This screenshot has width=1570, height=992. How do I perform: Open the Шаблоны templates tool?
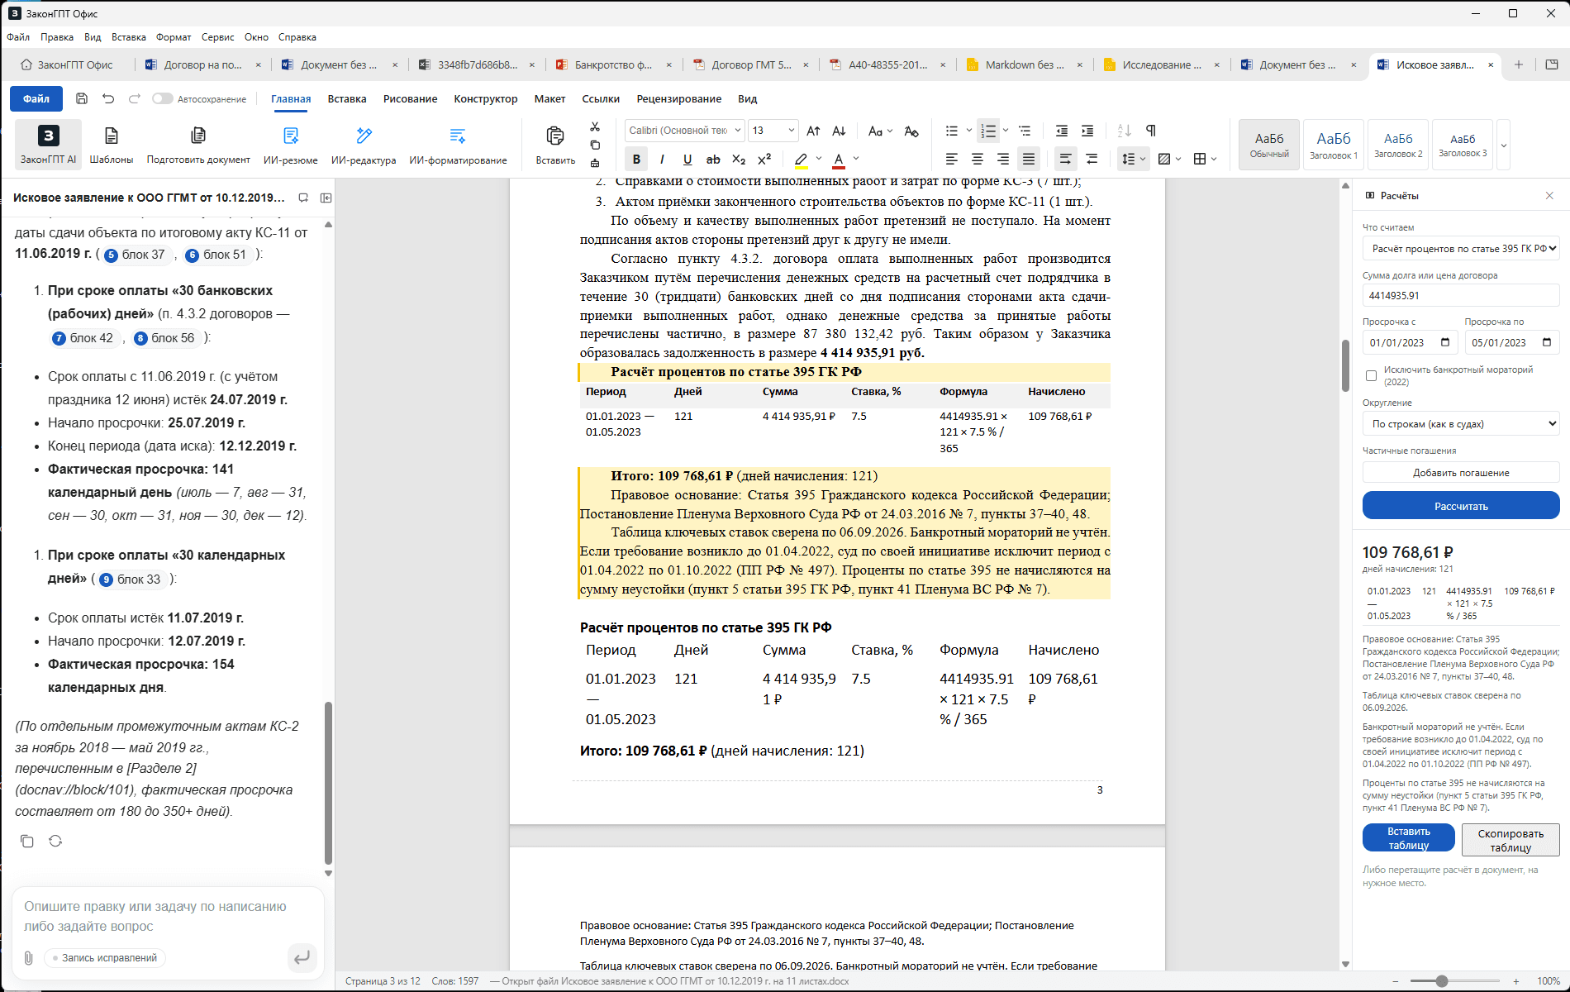click(111, 144)
